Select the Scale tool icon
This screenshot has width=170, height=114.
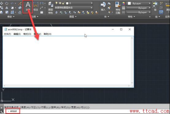point(7,12)
